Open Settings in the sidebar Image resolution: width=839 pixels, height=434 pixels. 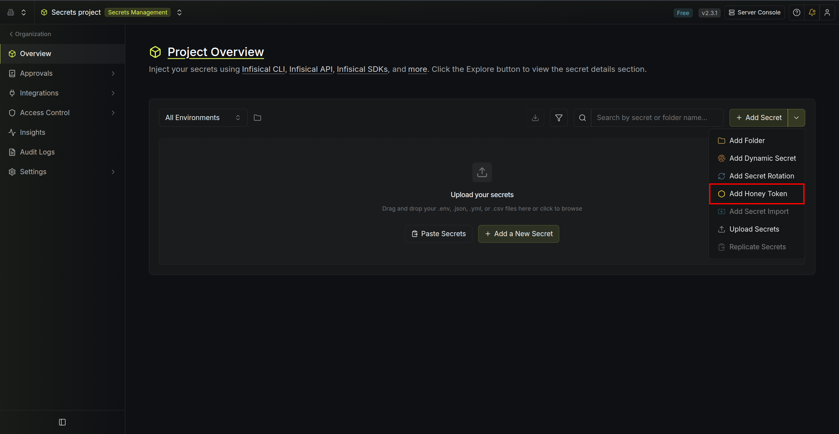coord(62,172)
